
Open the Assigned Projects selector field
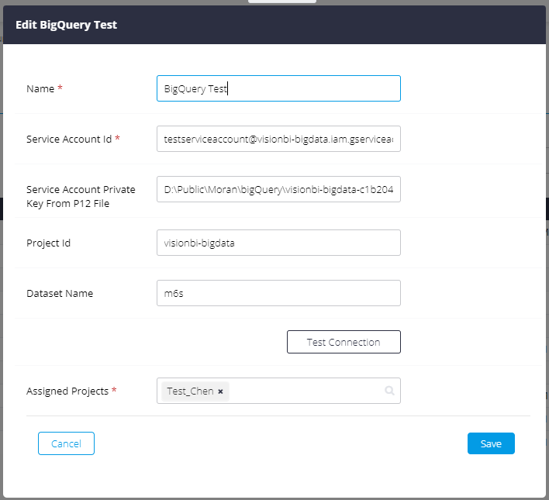[278, 391]
